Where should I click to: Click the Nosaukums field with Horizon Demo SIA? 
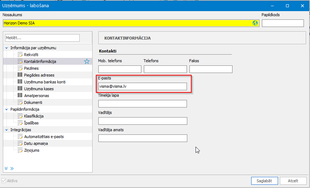pyautogui.click(x=131, y=23)
